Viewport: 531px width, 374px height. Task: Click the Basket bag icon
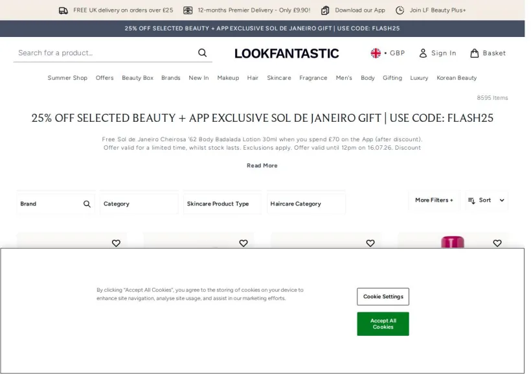click(x=475, y=53)
